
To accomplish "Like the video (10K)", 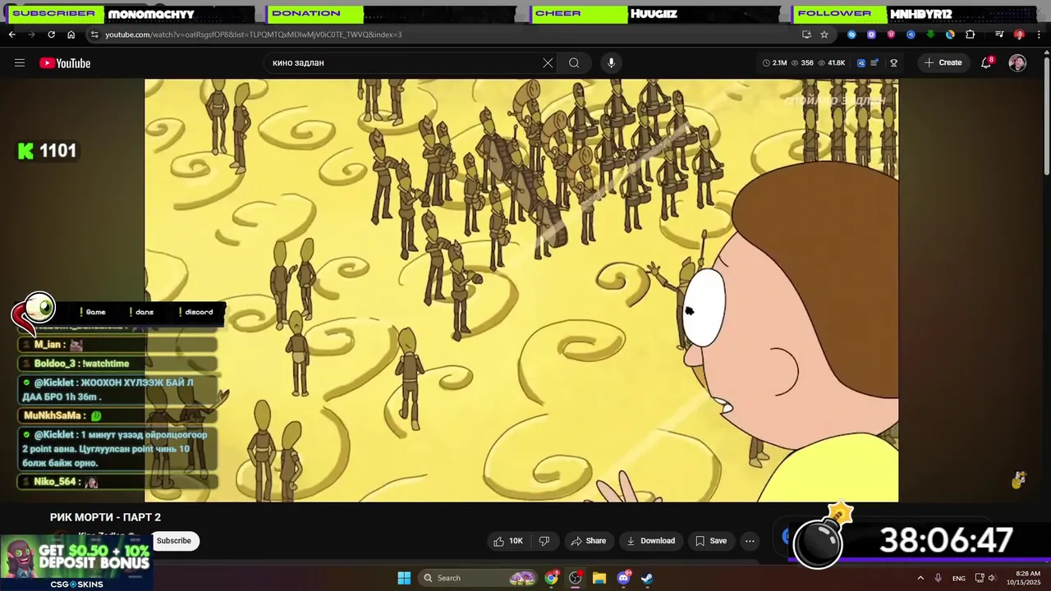I will click(508, 541).
